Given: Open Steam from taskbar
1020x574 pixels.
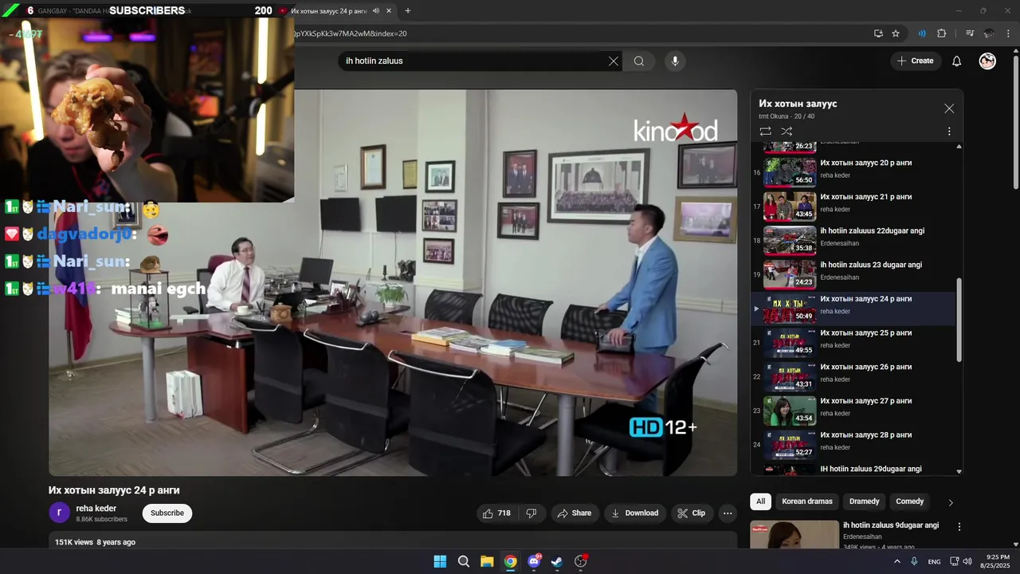Looking at the screenshot, I should (x=557, y=561).
